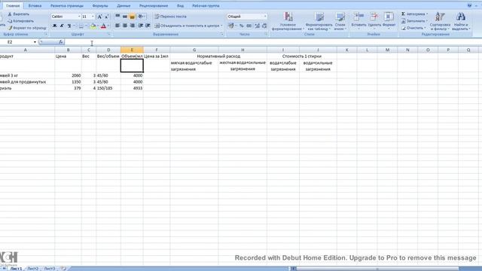Open the Рецензирование ribbon tab
Viewport: 482px width, 271px height.
[x=154, y=6]
